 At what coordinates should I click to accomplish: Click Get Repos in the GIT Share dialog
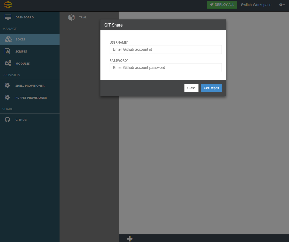(211, 88)
